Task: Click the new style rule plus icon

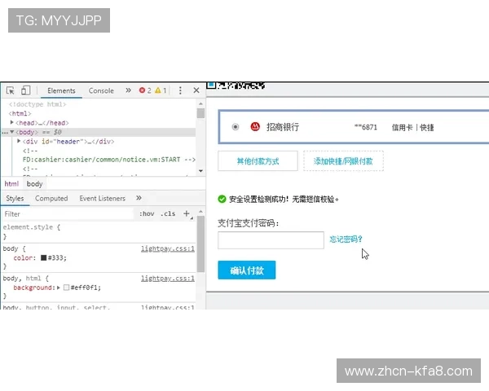Action: tap(187, 213)
